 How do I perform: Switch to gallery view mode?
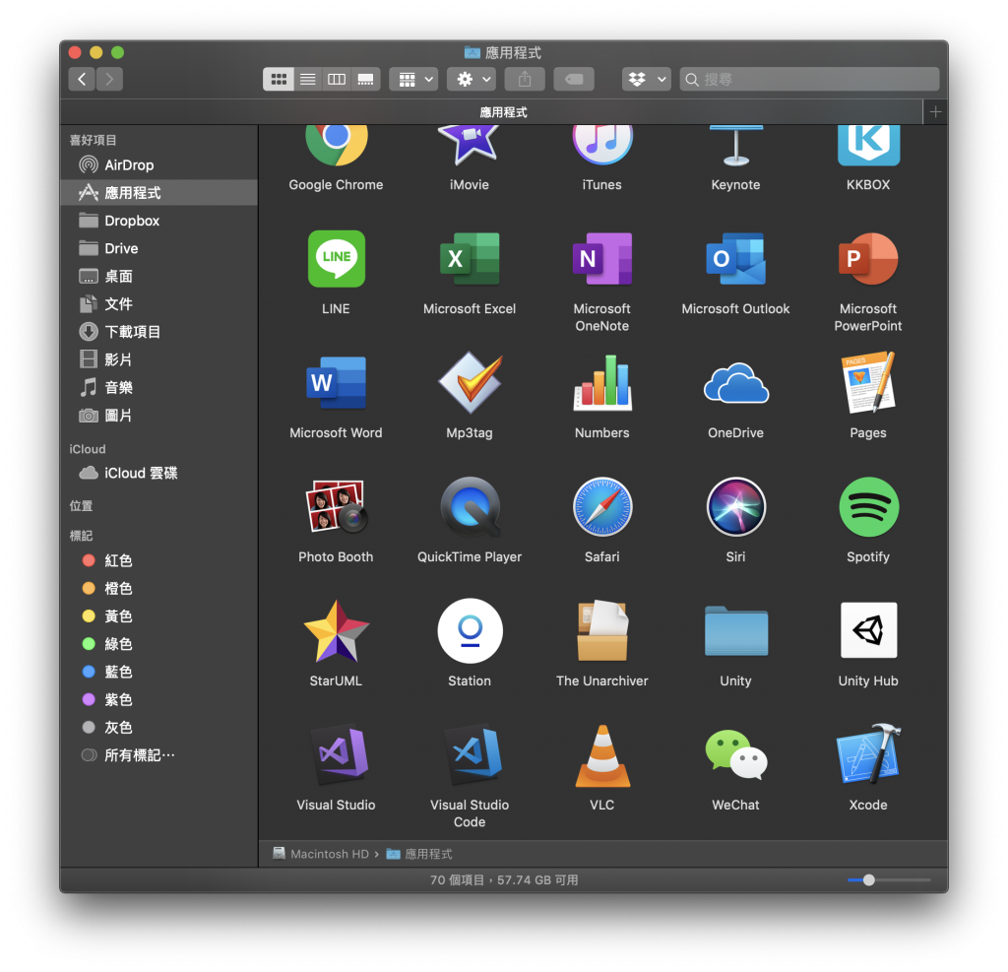click(366, 79)
